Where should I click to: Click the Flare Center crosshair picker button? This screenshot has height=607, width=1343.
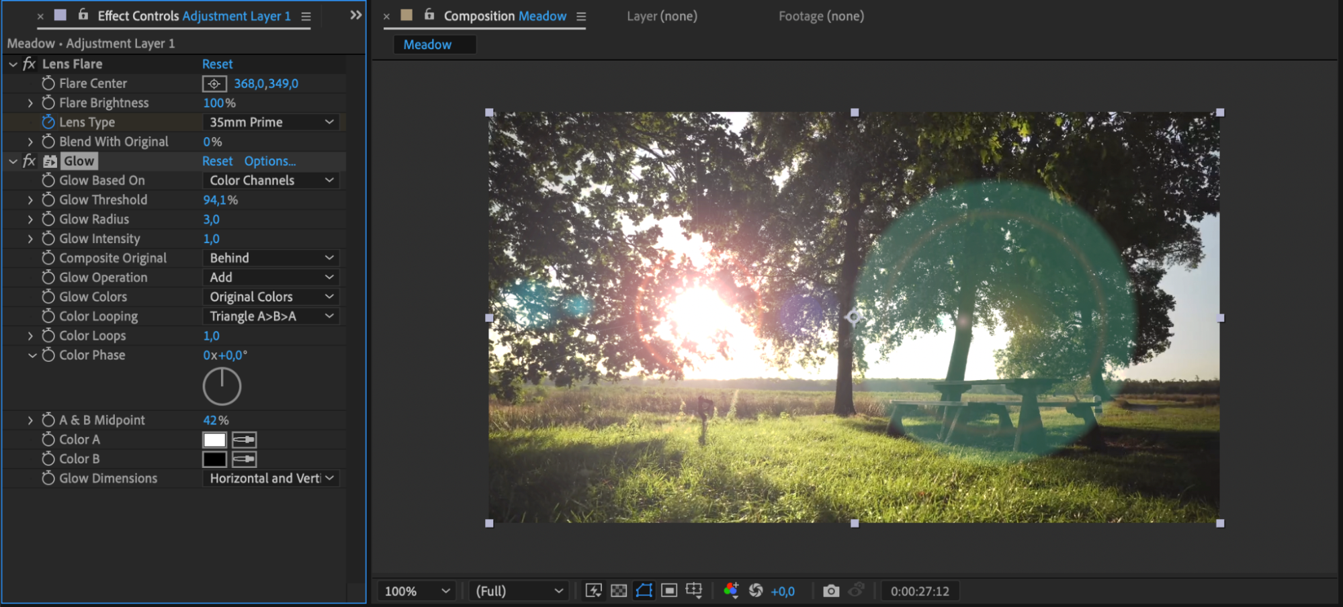pos(214,84)
